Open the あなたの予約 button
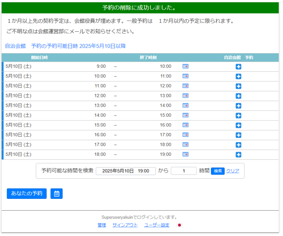Screen dimensions: 283x236 (27, 194)
